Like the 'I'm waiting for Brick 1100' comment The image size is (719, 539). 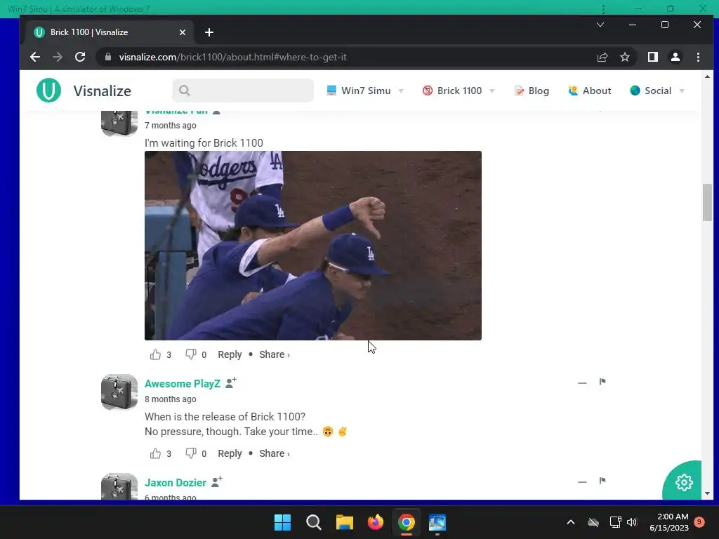click(155, 354)
